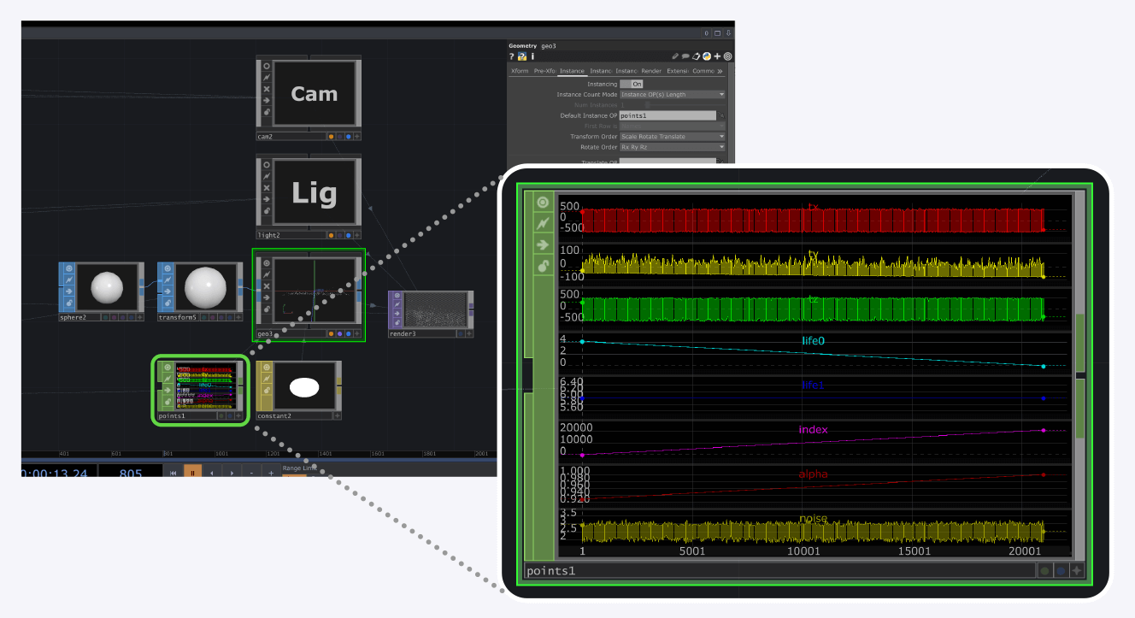Click geo3 X cooking flag
1135x618 pixels.
[x=267, y=286]
